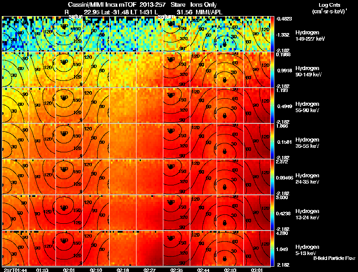Click the '-1.332' color scale midpoint value
Image resolution: width=358 pixels, height=272 pixels.
(x=283, y=35)
